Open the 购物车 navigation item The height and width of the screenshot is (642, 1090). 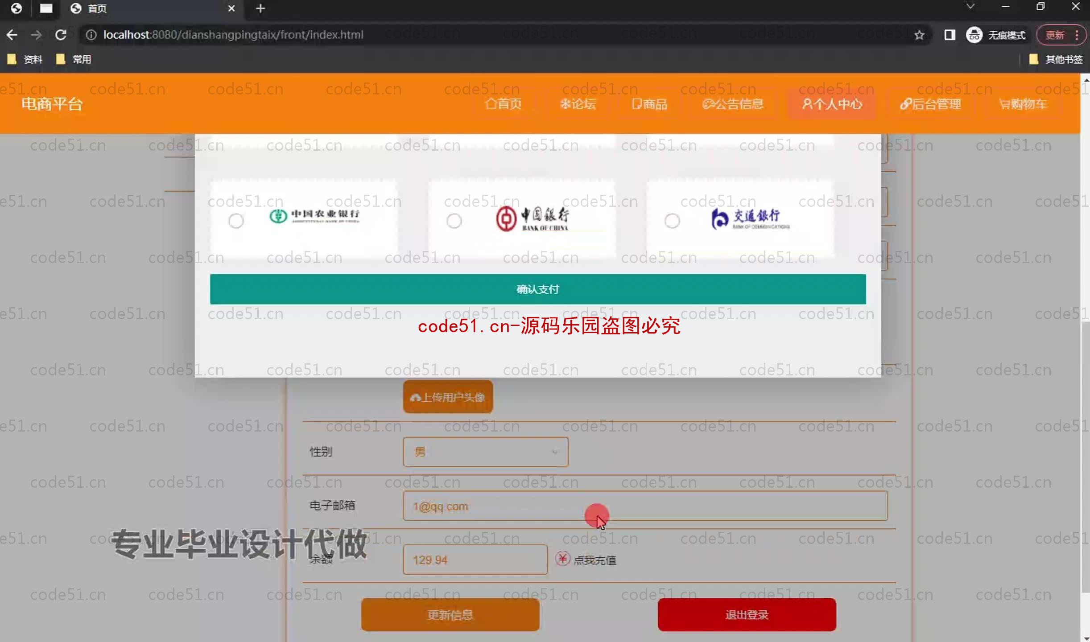(1023, 104)
